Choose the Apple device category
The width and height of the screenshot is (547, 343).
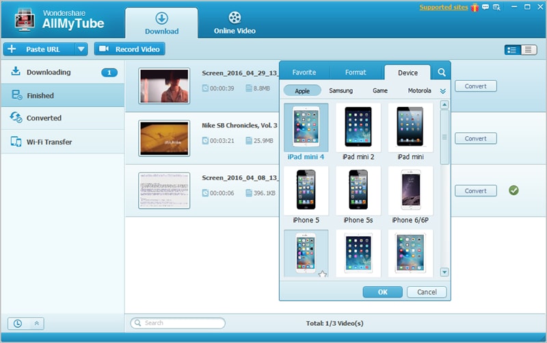click(302, 90)
